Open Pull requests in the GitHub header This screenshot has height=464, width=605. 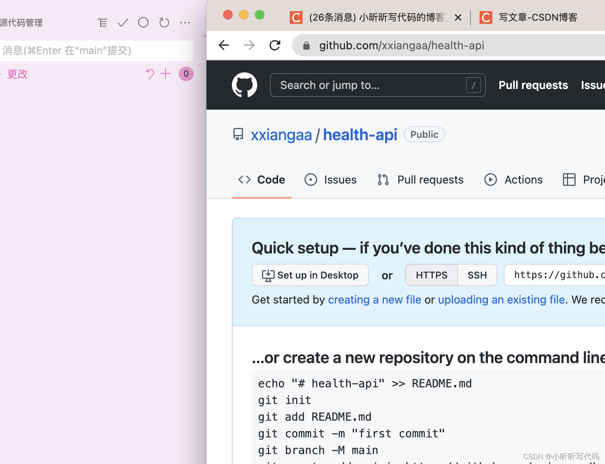coord(533,85)
